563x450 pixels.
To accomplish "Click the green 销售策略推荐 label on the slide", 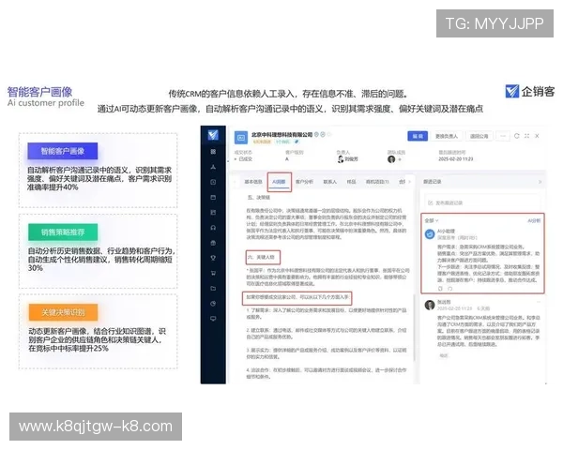I will (63, 232).
